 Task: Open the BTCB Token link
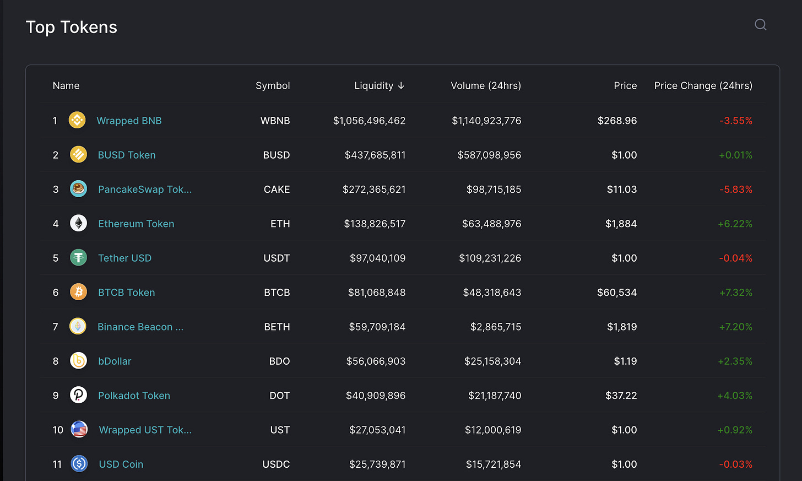(x=126, y=293)
